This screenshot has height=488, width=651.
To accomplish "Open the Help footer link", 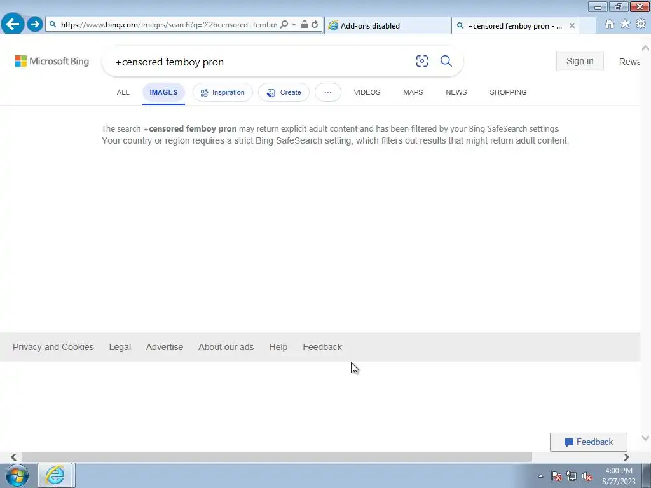I will (278, 347).
